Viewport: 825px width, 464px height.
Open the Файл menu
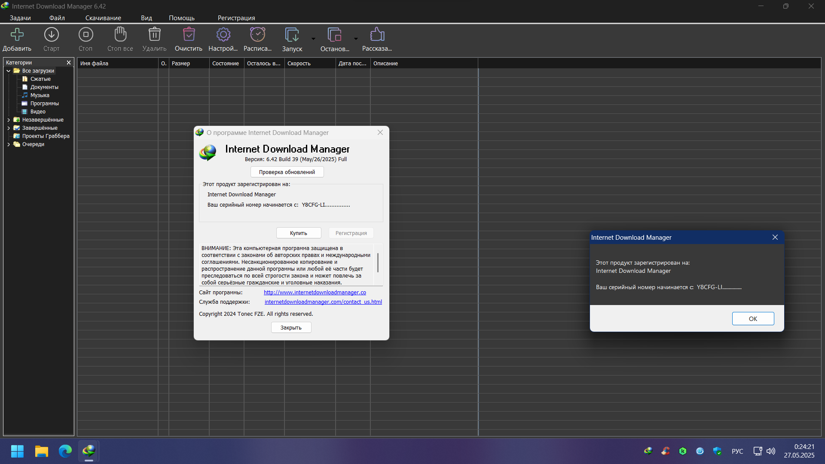57,18
